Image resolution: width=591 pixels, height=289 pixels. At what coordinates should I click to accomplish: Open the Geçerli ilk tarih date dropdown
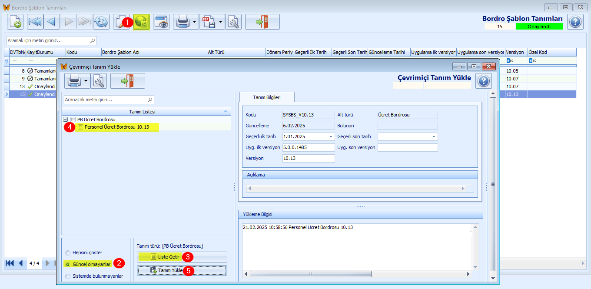331,136
